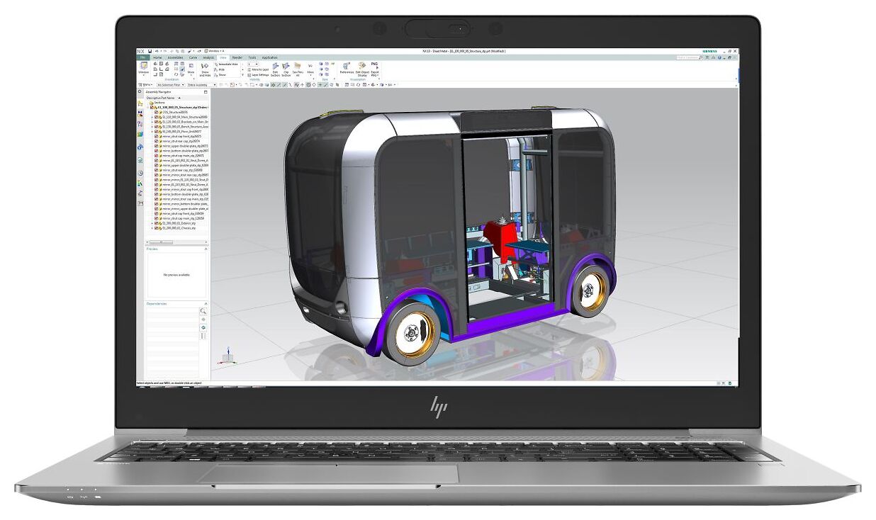Viewport: 876px width, 520px height.
Task: Open the File tab
Action: (x=143, y=57)
